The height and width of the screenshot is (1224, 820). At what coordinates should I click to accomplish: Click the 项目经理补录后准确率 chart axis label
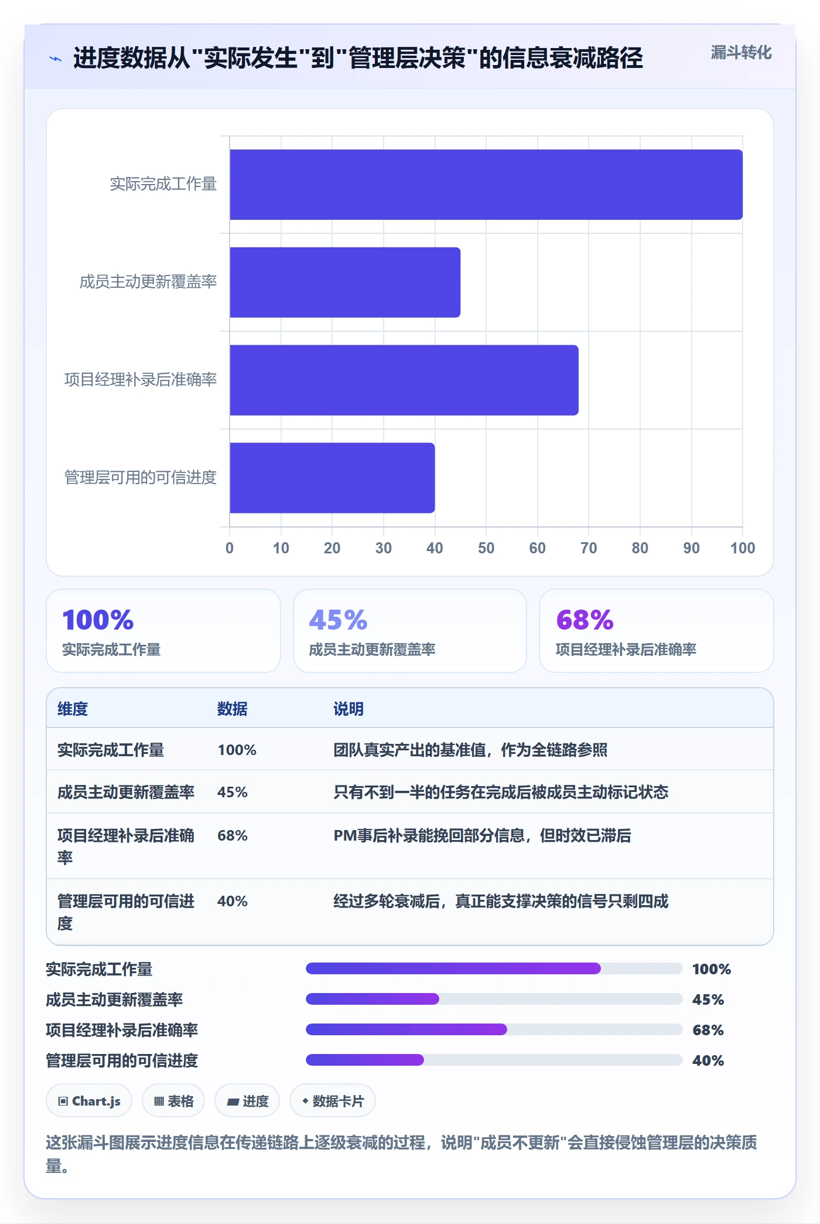click(141, 380)
